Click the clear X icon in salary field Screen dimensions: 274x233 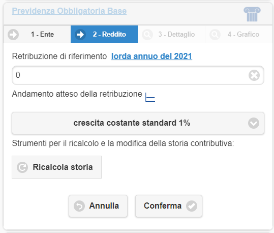point(254,75)
